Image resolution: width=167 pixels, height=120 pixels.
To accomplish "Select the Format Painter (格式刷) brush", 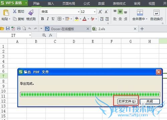I will point(31,12).
